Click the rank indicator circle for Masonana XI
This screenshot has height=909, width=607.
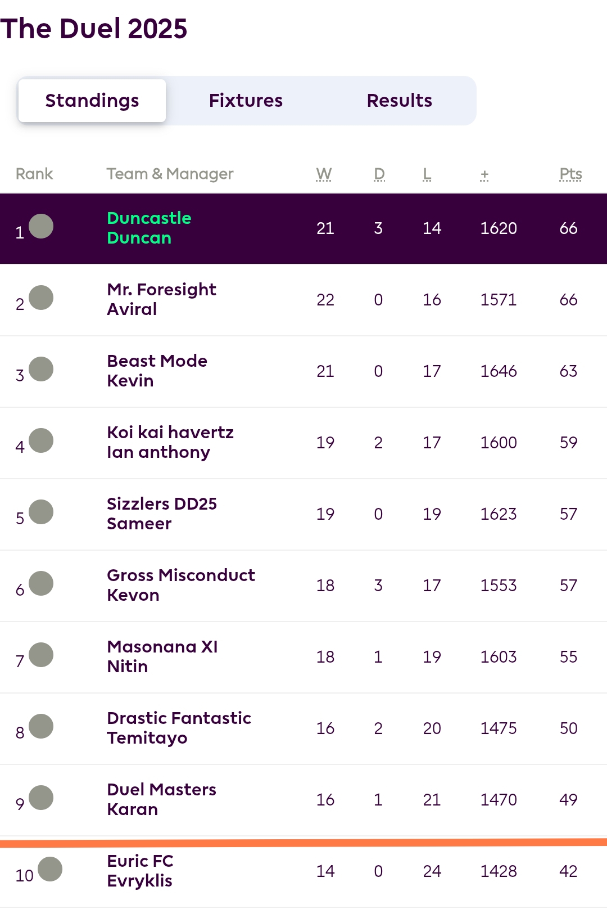click(x=41, y=655)
